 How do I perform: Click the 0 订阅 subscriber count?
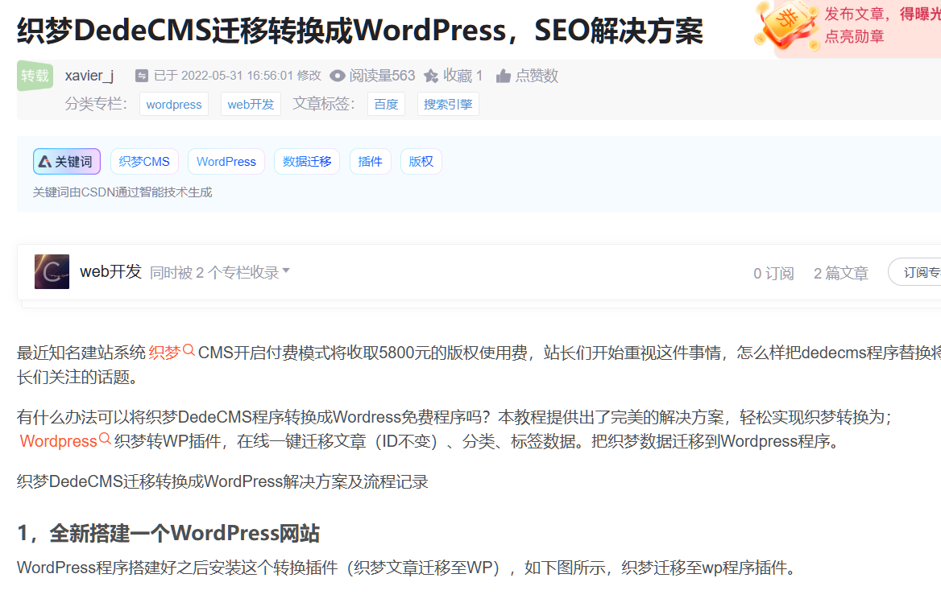[773, 274]
